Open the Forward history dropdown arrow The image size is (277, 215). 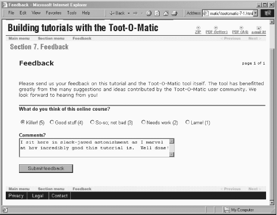pyautogui.click(x=142, y=13)
